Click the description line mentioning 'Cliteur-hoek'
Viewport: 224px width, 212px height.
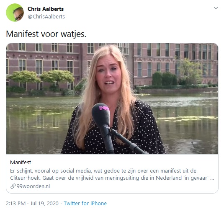[112, 178]
